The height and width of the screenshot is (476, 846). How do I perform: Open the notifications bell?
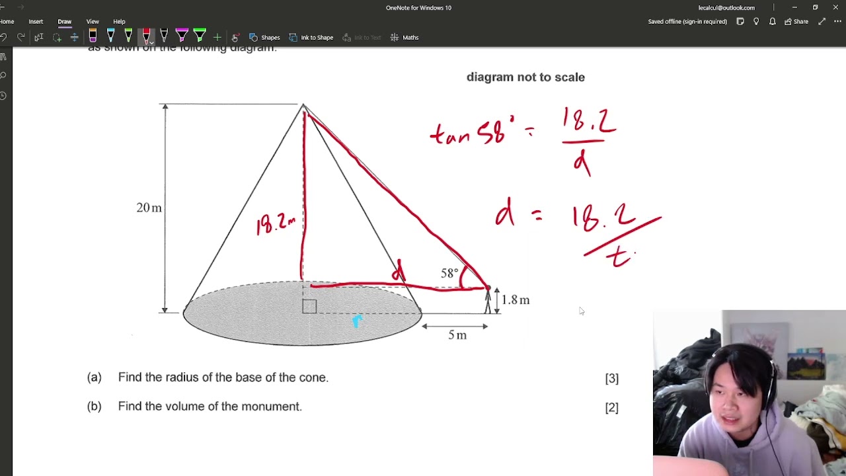tap(772, 21)
